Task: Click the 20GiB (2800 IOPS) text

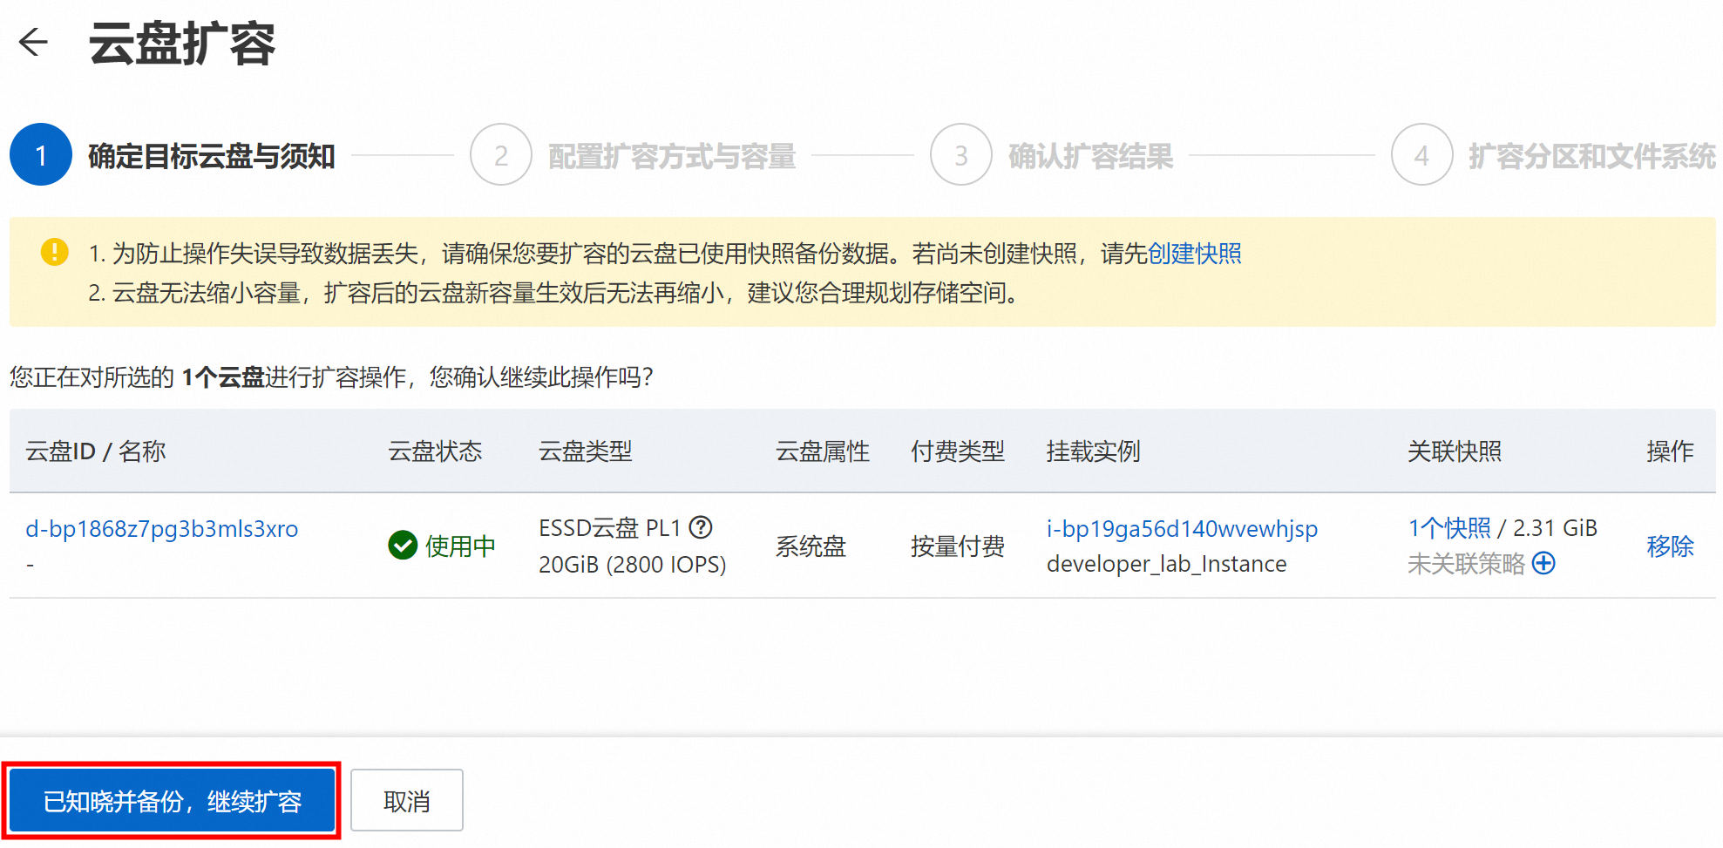Action: (633, 565)
